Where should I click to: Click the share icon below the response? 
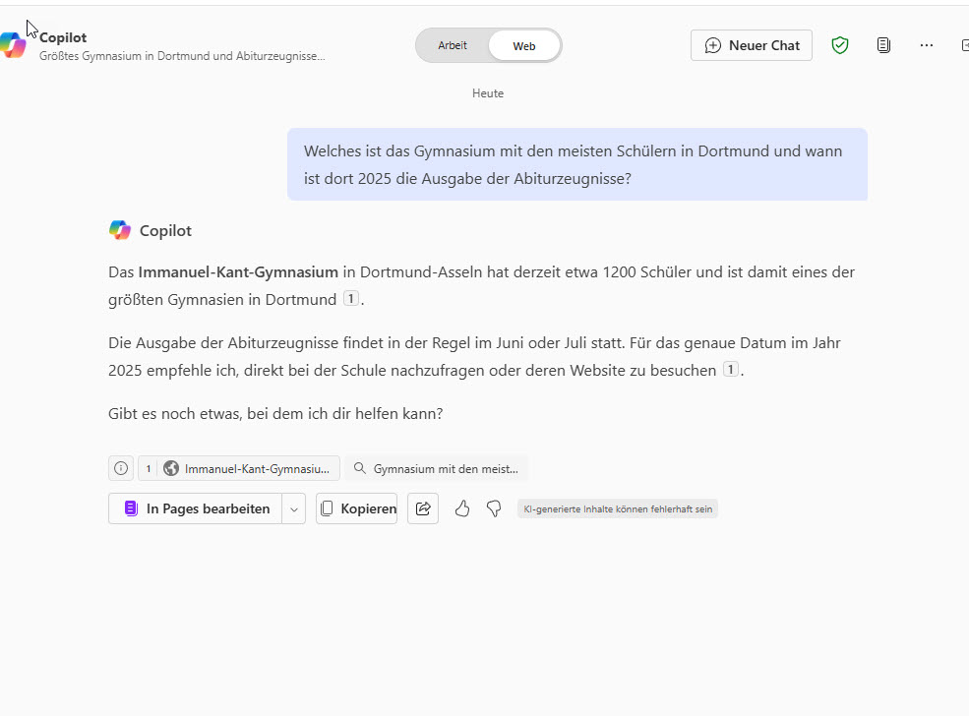coord(423,508)
